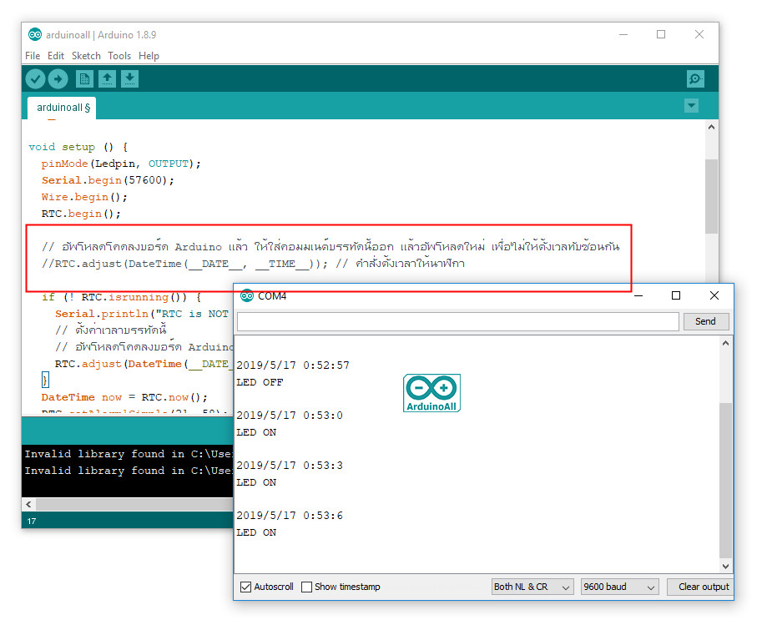Click the pinMode(Ledpin, OUTPUT) line
Image resolution: width=767 pixels, height=625 pixels.
121,164
